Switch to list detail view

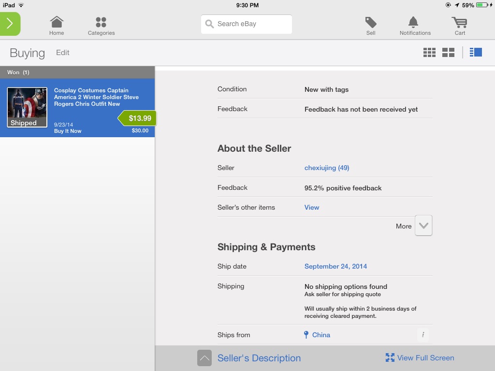476,52
